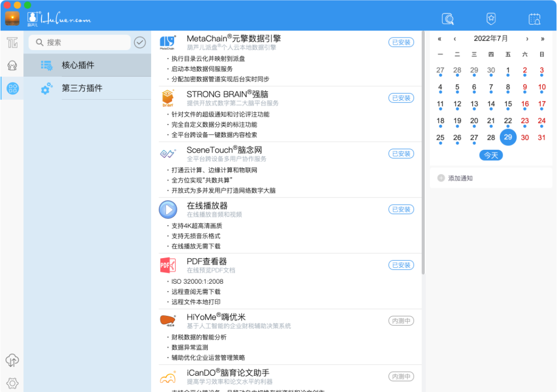Screen dimensions: 557x392
Task: Click the HiYoMe嗨优米 title
Action: pos(216,317)
